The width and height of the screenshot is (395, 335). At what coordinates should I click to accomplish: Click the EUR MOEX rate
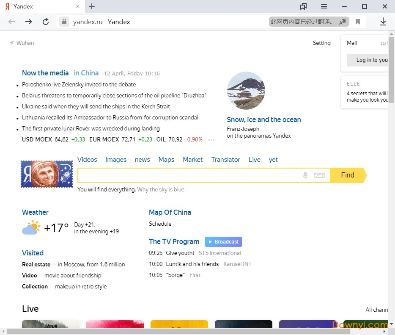point(121,139)
